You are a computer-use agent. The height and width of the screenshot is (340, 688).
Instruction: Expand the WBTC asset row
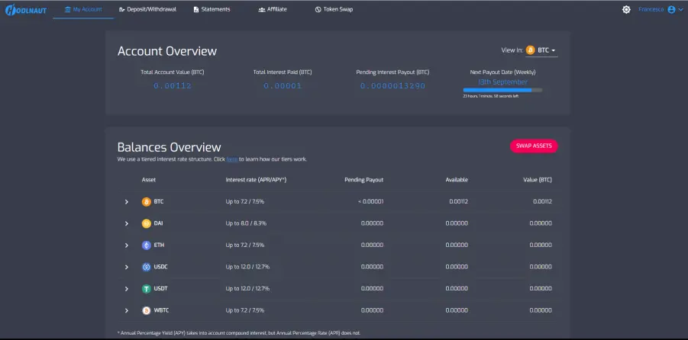point(126,310)
